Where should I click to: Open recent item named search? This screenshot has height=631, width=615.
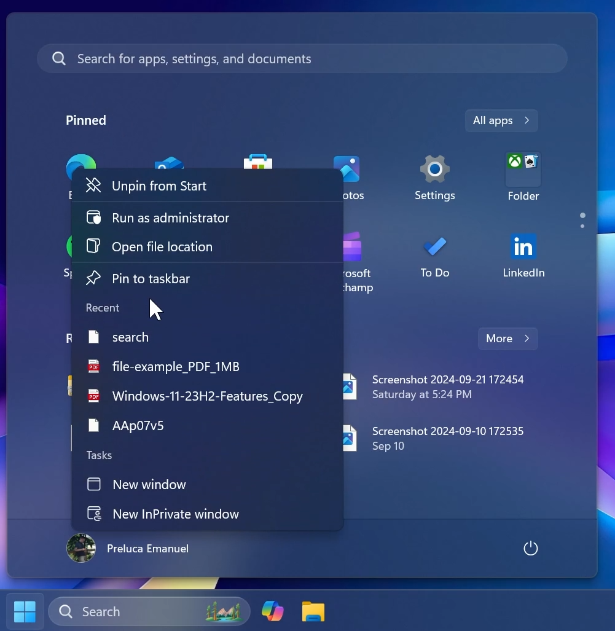pos(207,337)
